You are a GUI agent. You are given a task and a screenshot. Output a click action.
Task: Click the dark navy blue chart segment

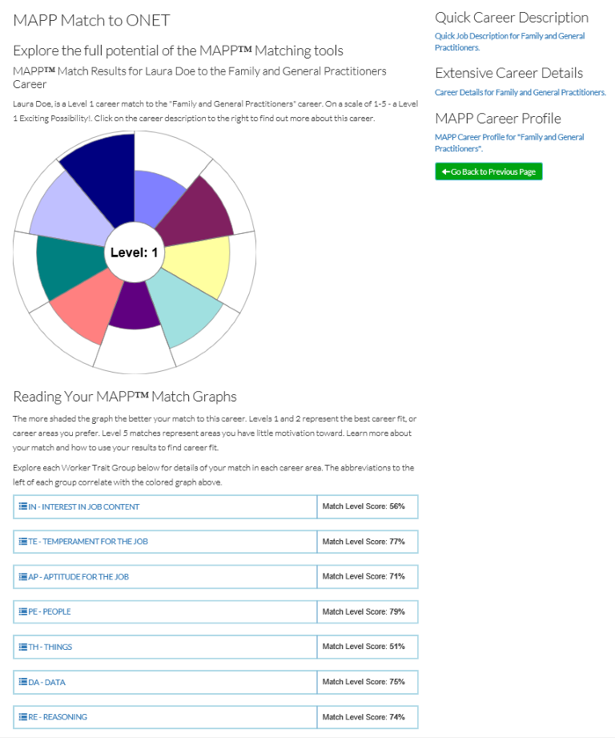pos(106,176)
